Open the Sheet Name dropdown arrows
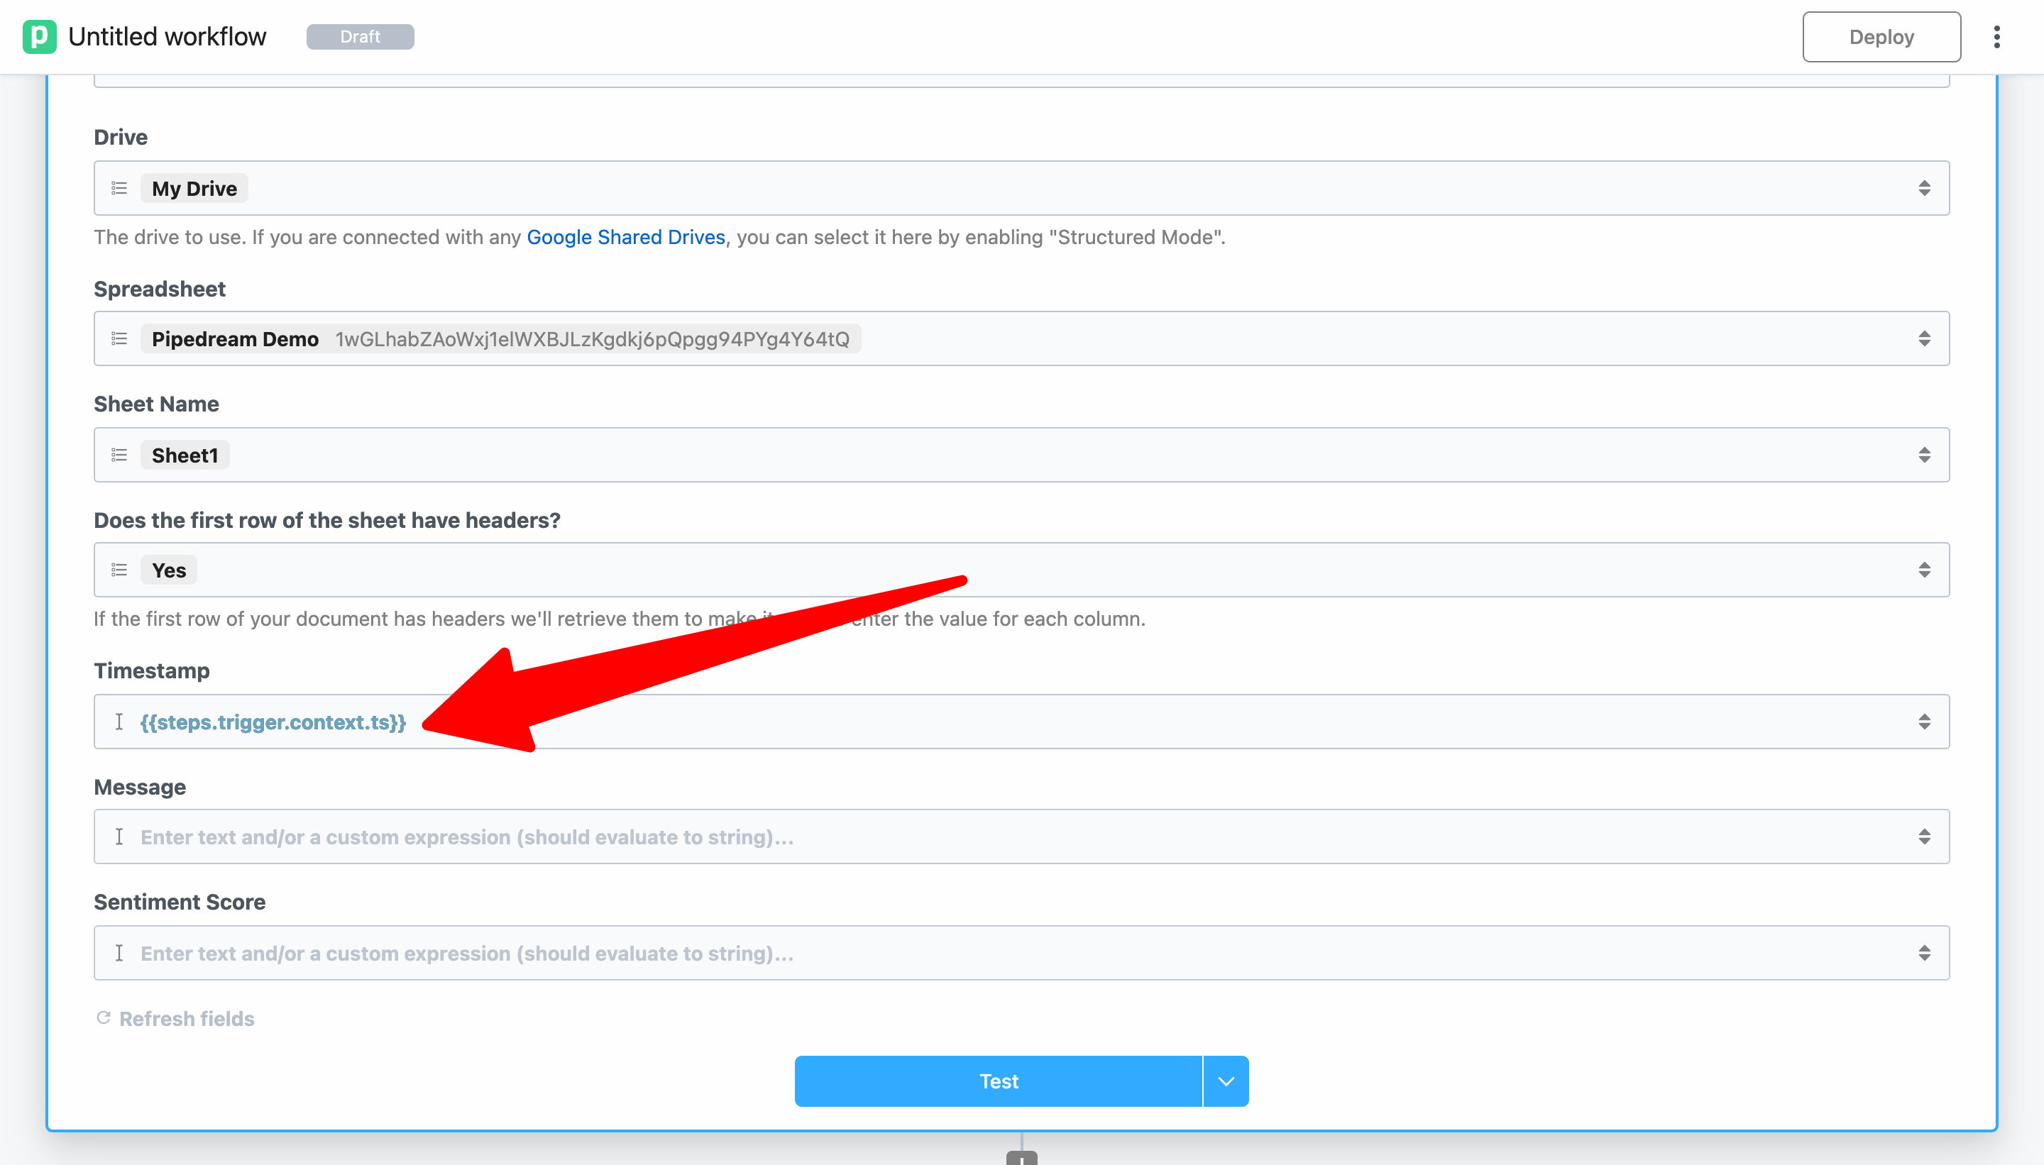 point(1924,455)
